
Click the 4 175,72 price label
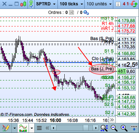[x=126, y=31]
